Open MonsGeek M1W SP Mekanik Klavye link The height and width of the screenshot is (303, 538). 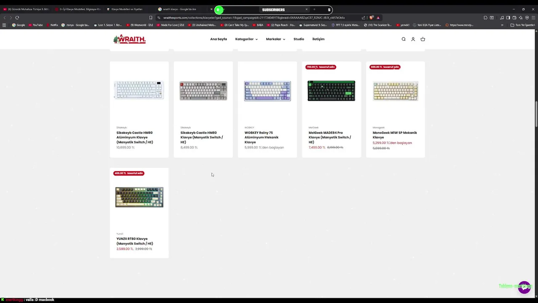[395, 135]
